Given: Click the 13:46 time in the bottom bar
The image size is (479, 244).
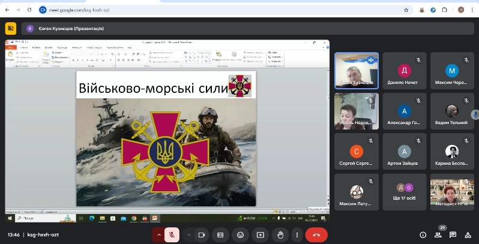Looking at the screenshot, I should point(14,235).
